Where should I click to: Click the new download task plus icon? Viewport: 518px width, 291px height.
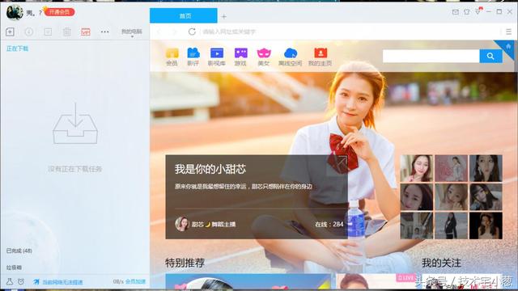10,32
